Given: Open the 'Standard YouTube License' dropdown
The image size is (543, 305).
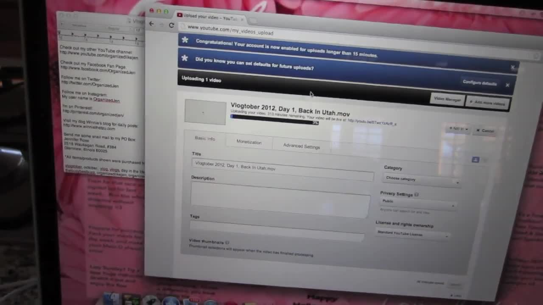Looking at the screenshot, I should coord(412,234).
